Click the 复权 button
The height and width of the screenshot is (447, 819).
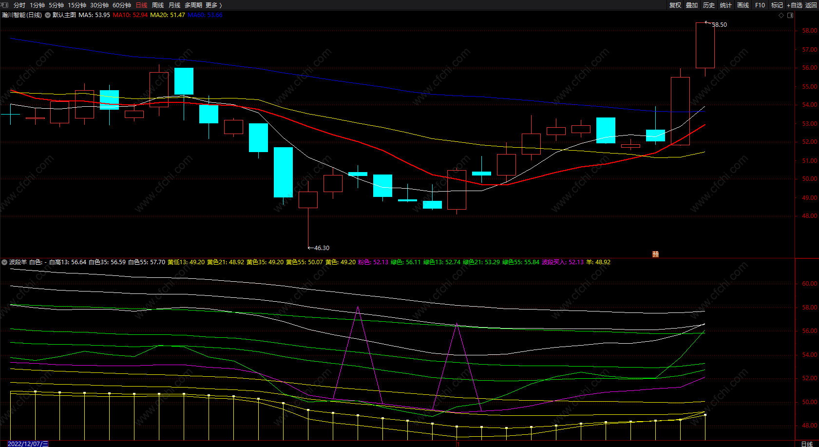pyautogui.click(x=675, y=5)
